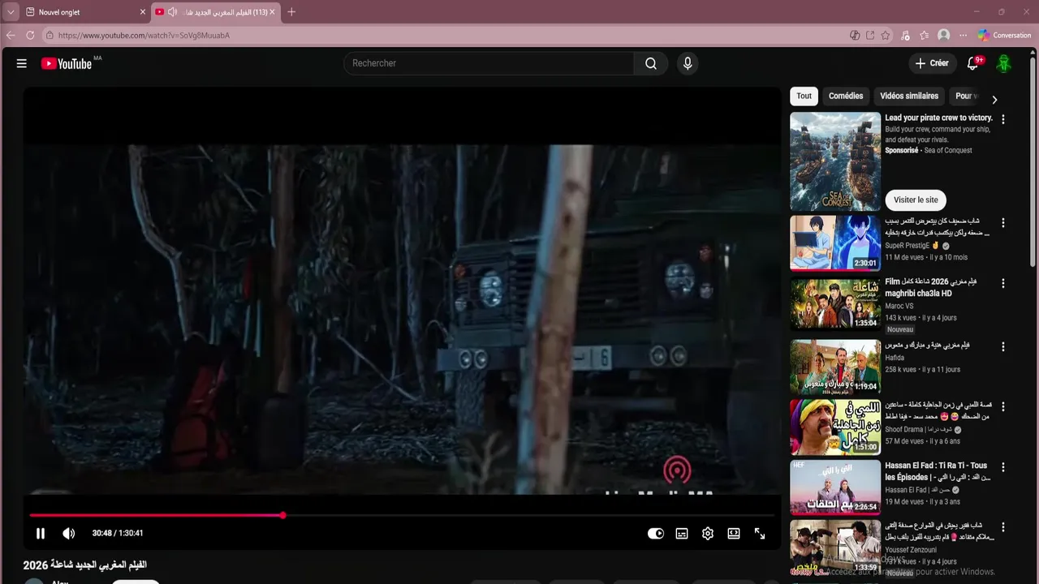Open the YouTube hamburger guide menu
1039x584 pixels.
click(22, 63)
